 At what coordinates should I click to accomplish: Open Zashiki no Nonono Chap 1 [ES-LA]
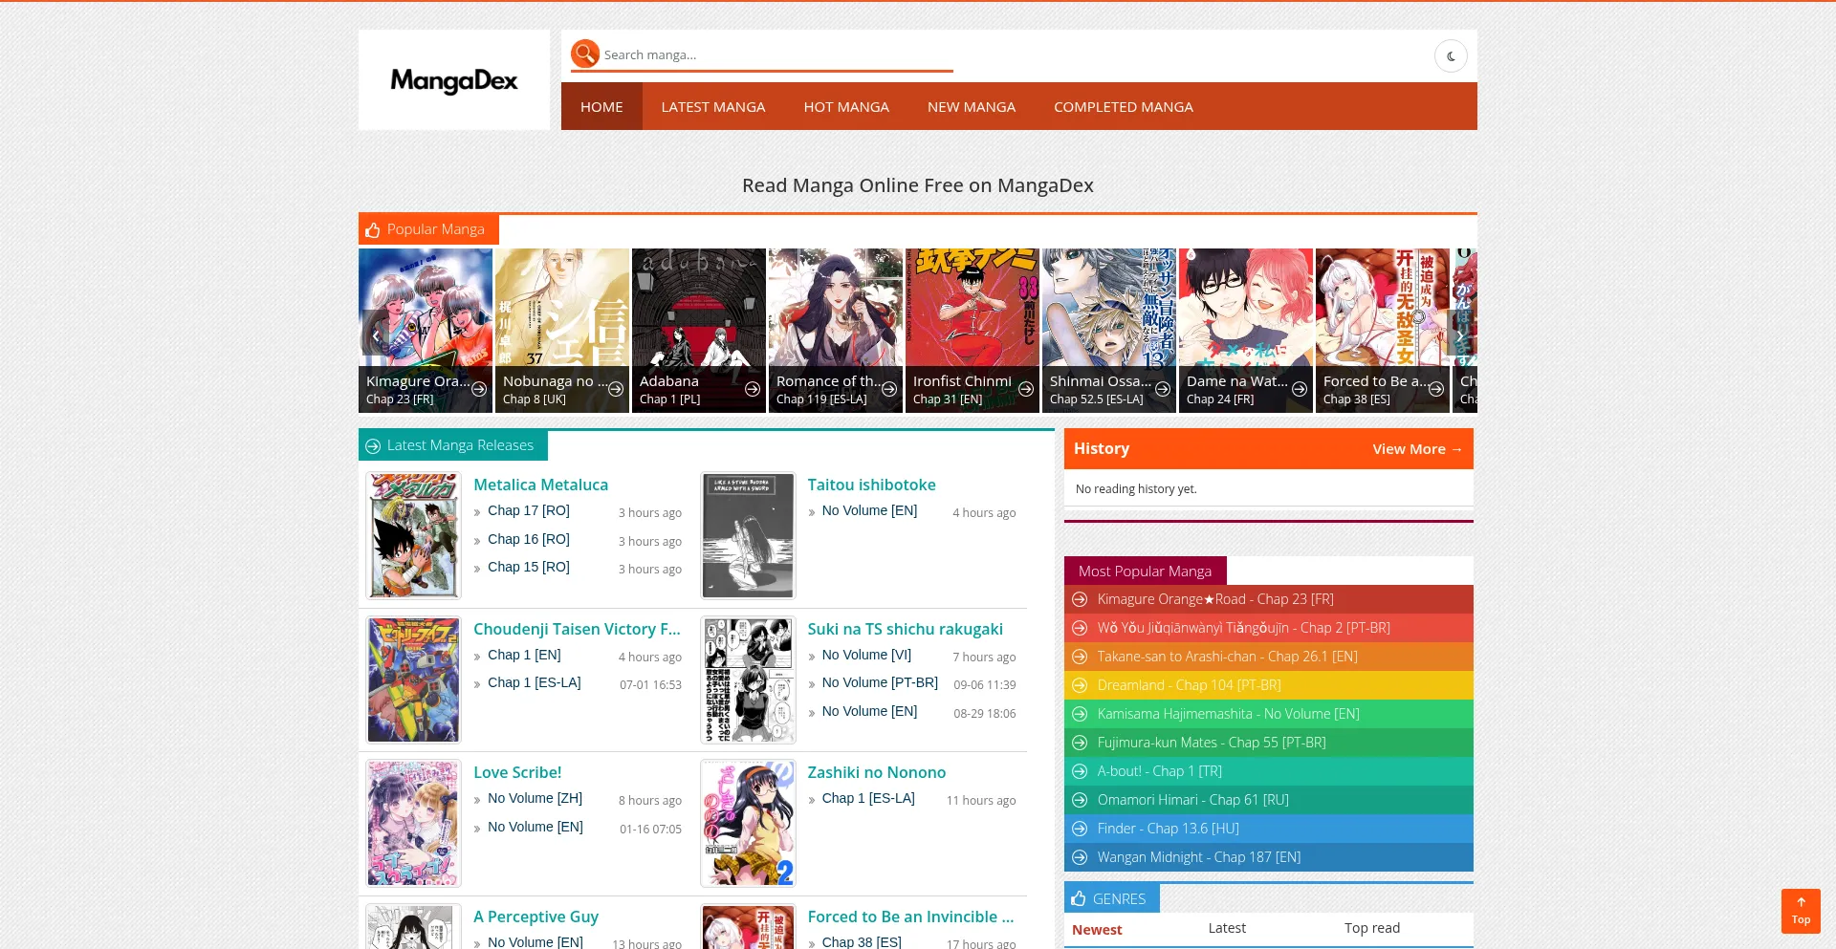pos(868,798)
